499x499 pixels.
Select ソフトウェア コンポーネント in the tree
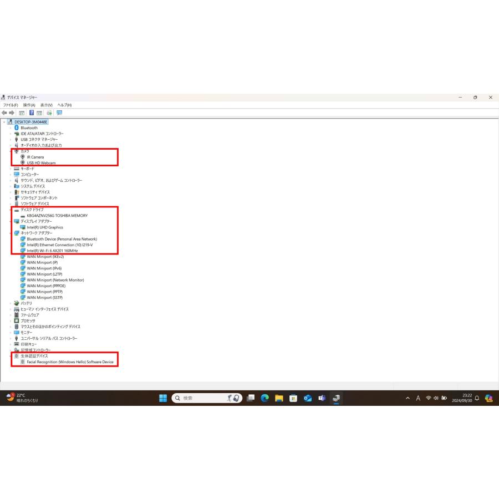(39, 198)
